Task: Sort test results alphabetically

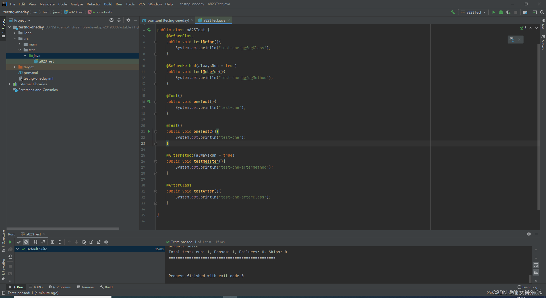Action: coord(36,242)
